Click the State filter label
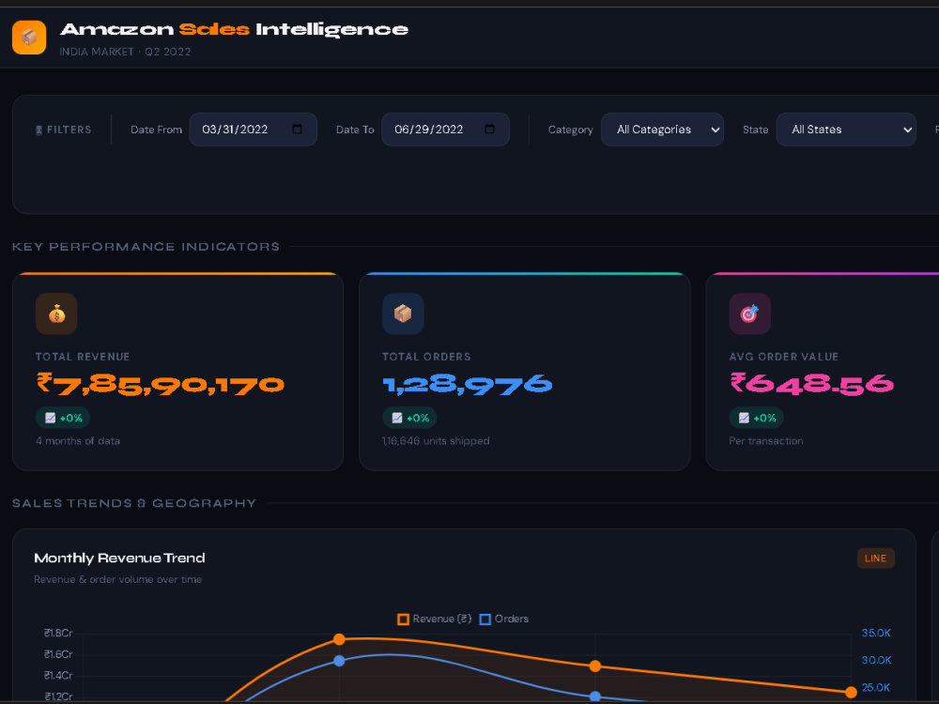This screenshot has height=704, width=939. pos(755,130)
